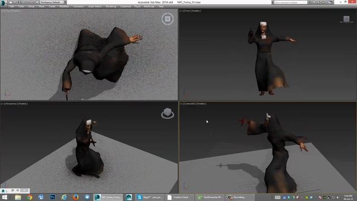Image resolution: width=357 pixels, height=201 pixels.
Task: Open the Customize menu
Action: point(126,7)
